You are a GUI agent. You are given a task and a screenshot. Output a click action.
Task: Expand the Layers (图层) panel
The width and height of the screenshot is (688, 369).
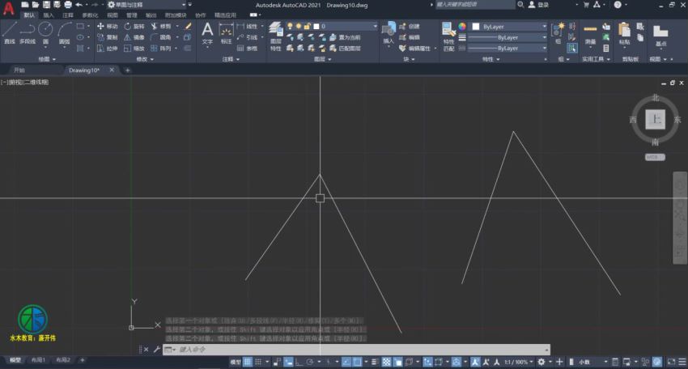coord(322,59)
